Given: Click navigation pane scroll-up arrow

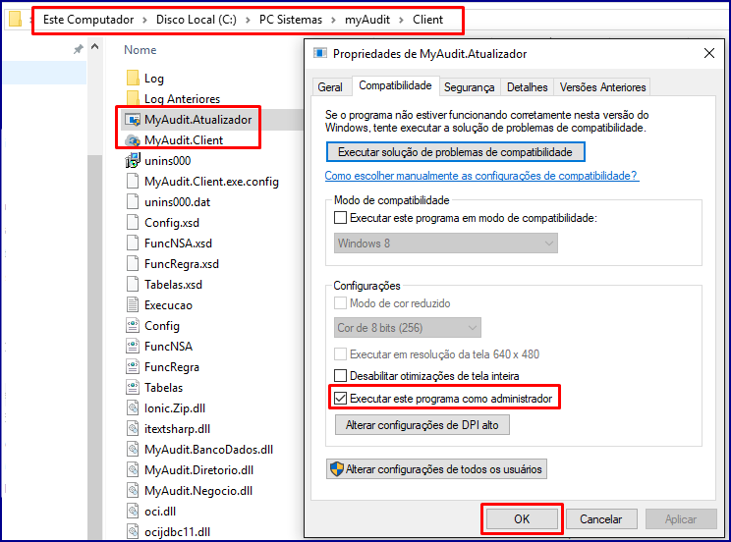Looking at the screenshot, I should [94, 46].
